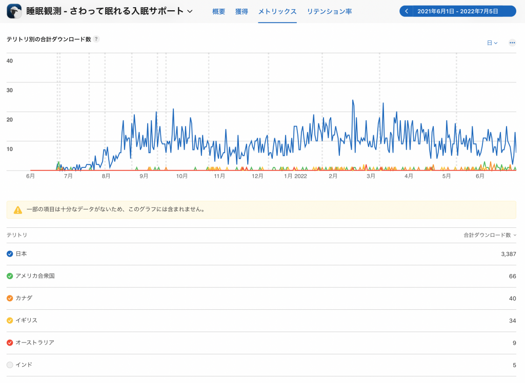Image resolution: width=525 pixels, height=383 pixels.
Task: Click the sleep app icon thumbnail
Action: tap(14, 11)
